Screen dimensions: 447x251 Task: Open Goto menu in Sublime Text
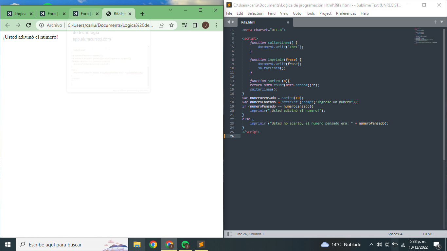[297, 13]
